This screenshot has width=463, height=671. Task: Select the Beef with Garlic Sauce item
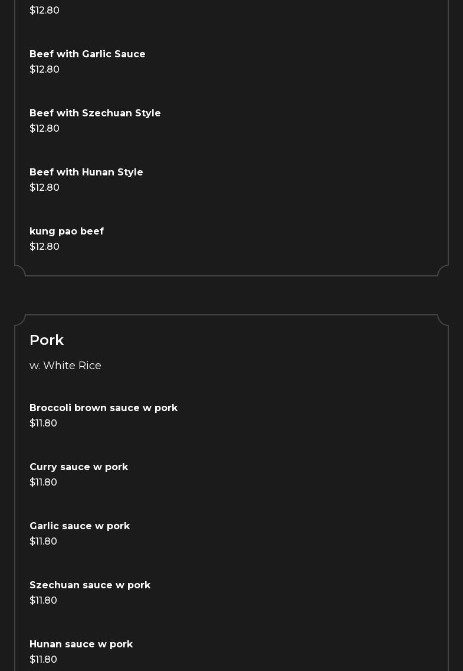click(x=87, y=54)
